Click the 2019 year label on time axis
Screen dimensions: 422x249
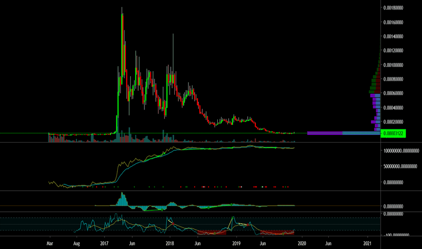tap(236, 244)
